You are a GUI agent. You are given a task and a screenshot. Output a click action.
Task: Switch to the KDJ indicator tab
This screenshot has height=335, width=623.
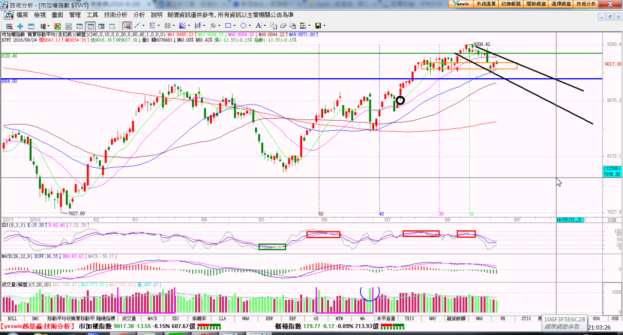(175, 318)
